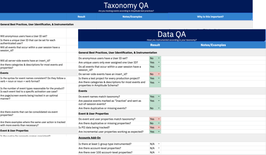The width and height of the screenshot is (266, 155).
Task: Click Taxonomy QA 'Events' section heading
Action: pyautogui.click(x=4, y=73)
